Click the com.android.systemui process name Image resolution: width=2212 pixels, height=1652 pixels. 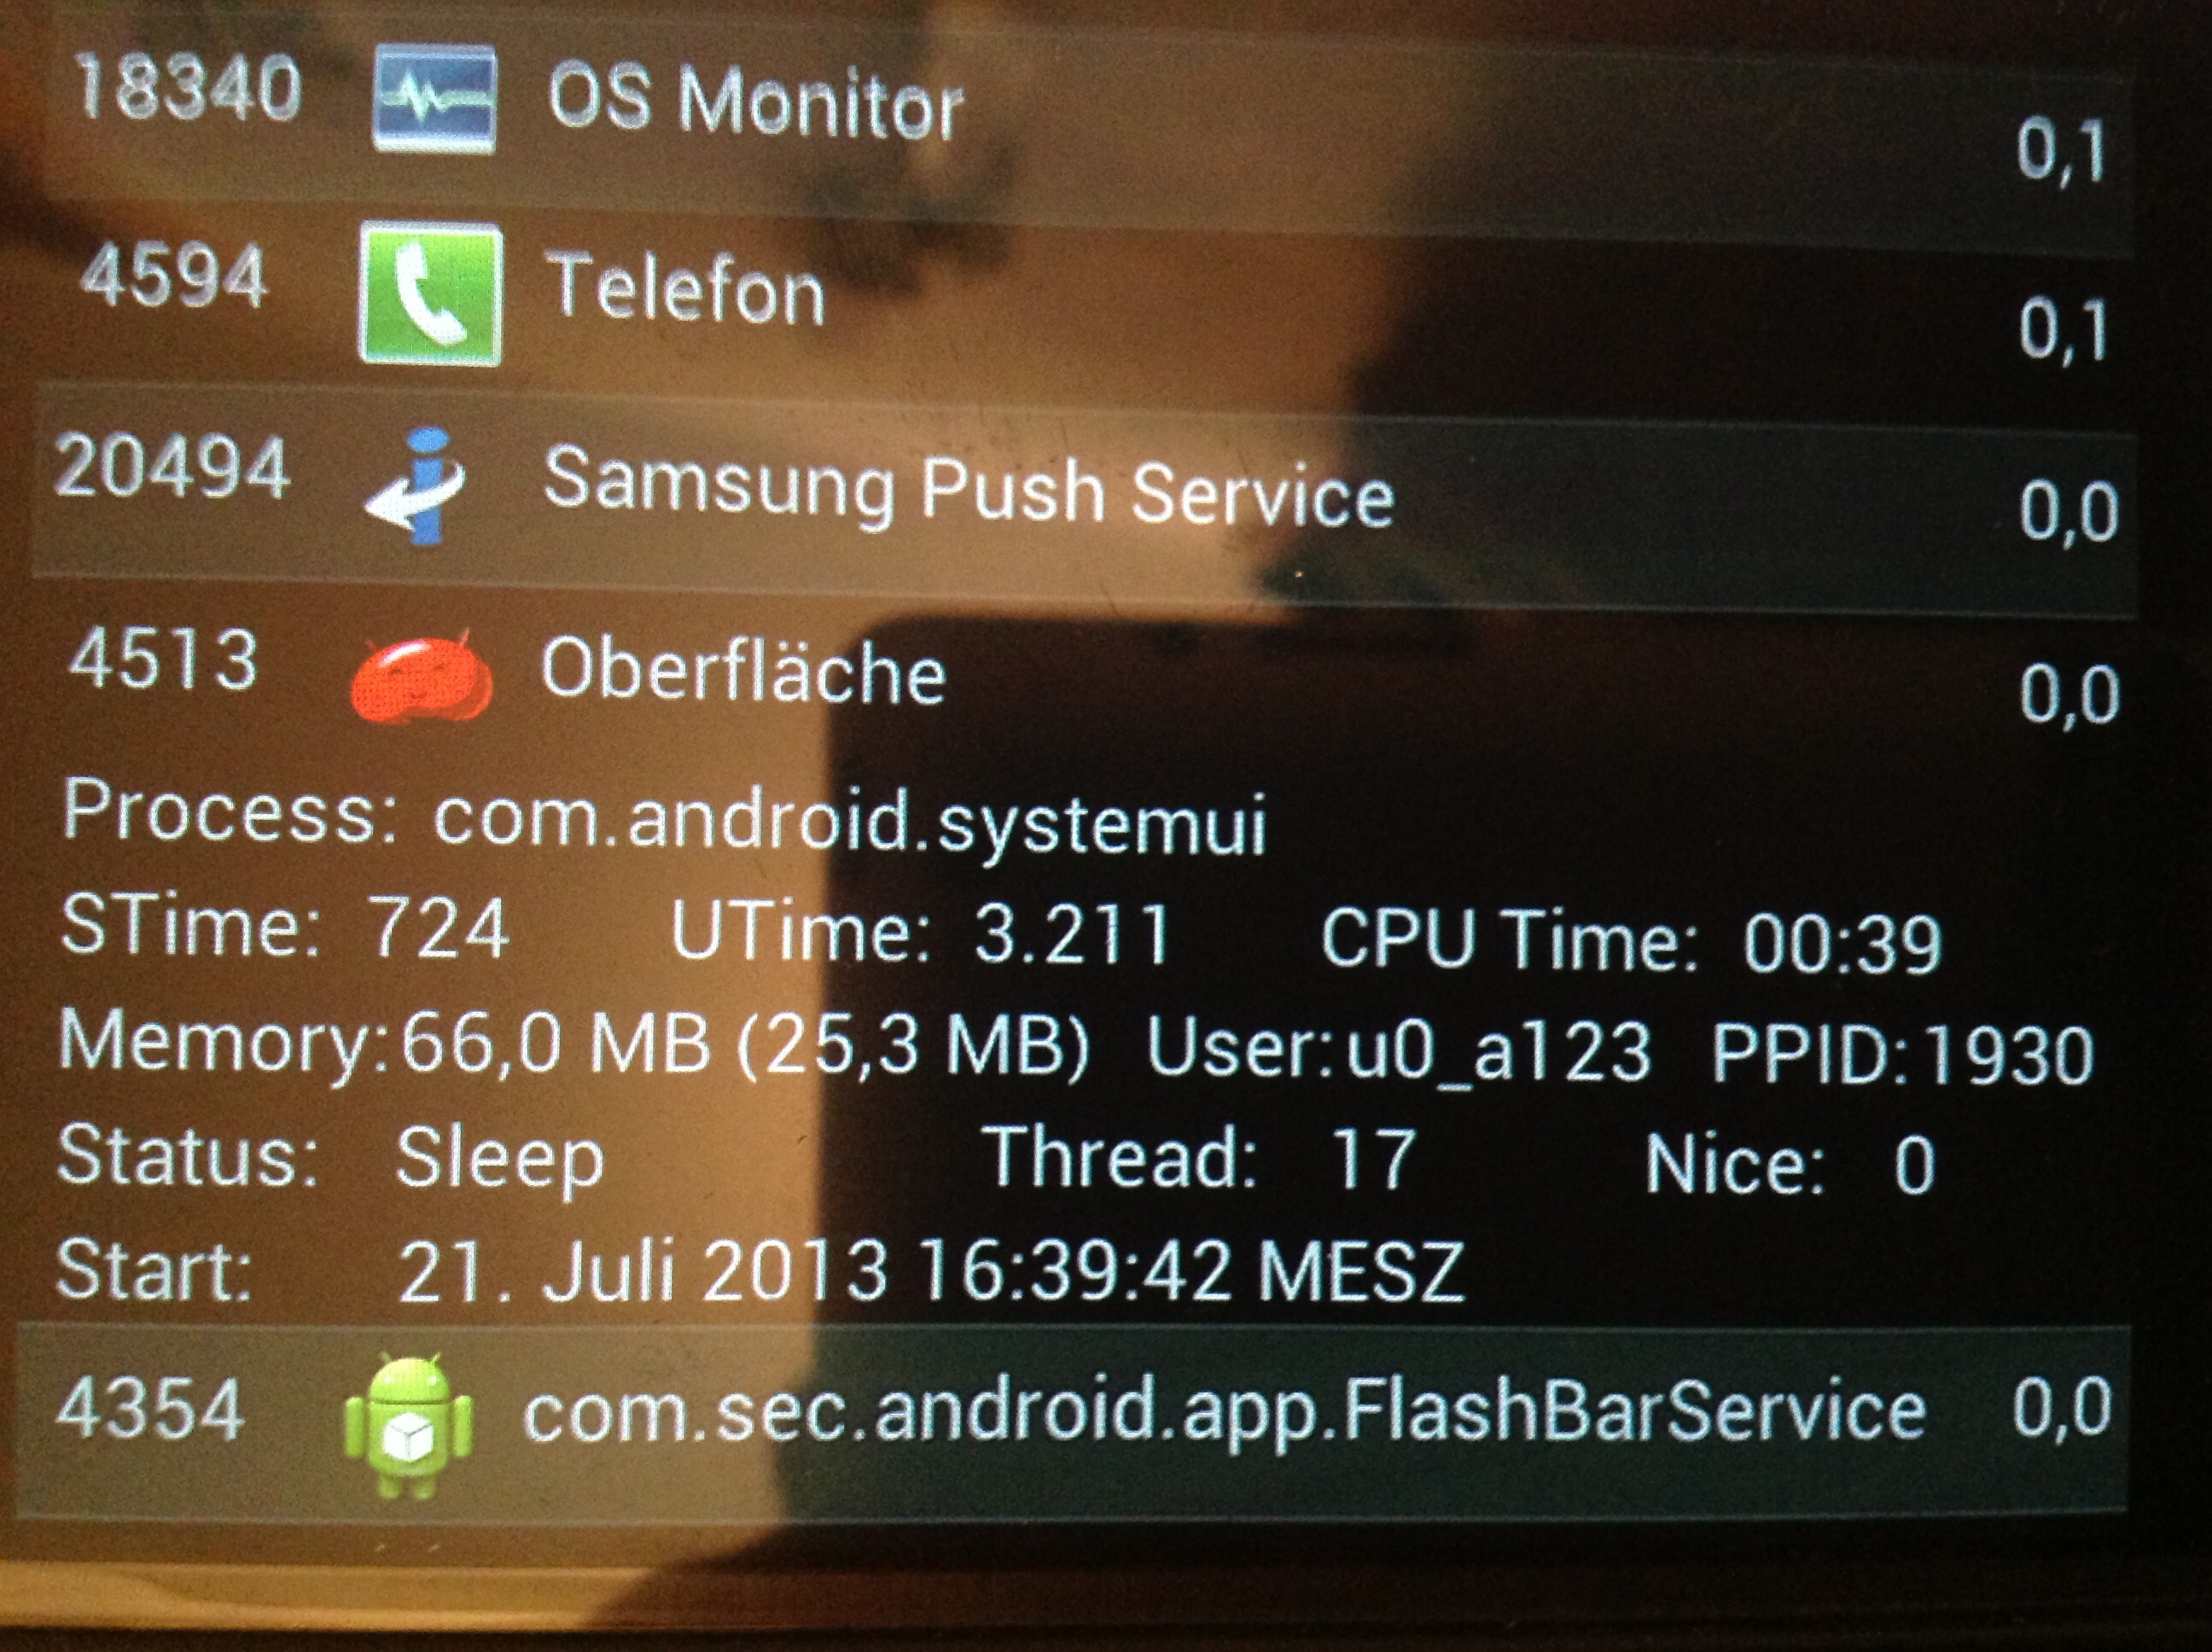tap(850, 822)
